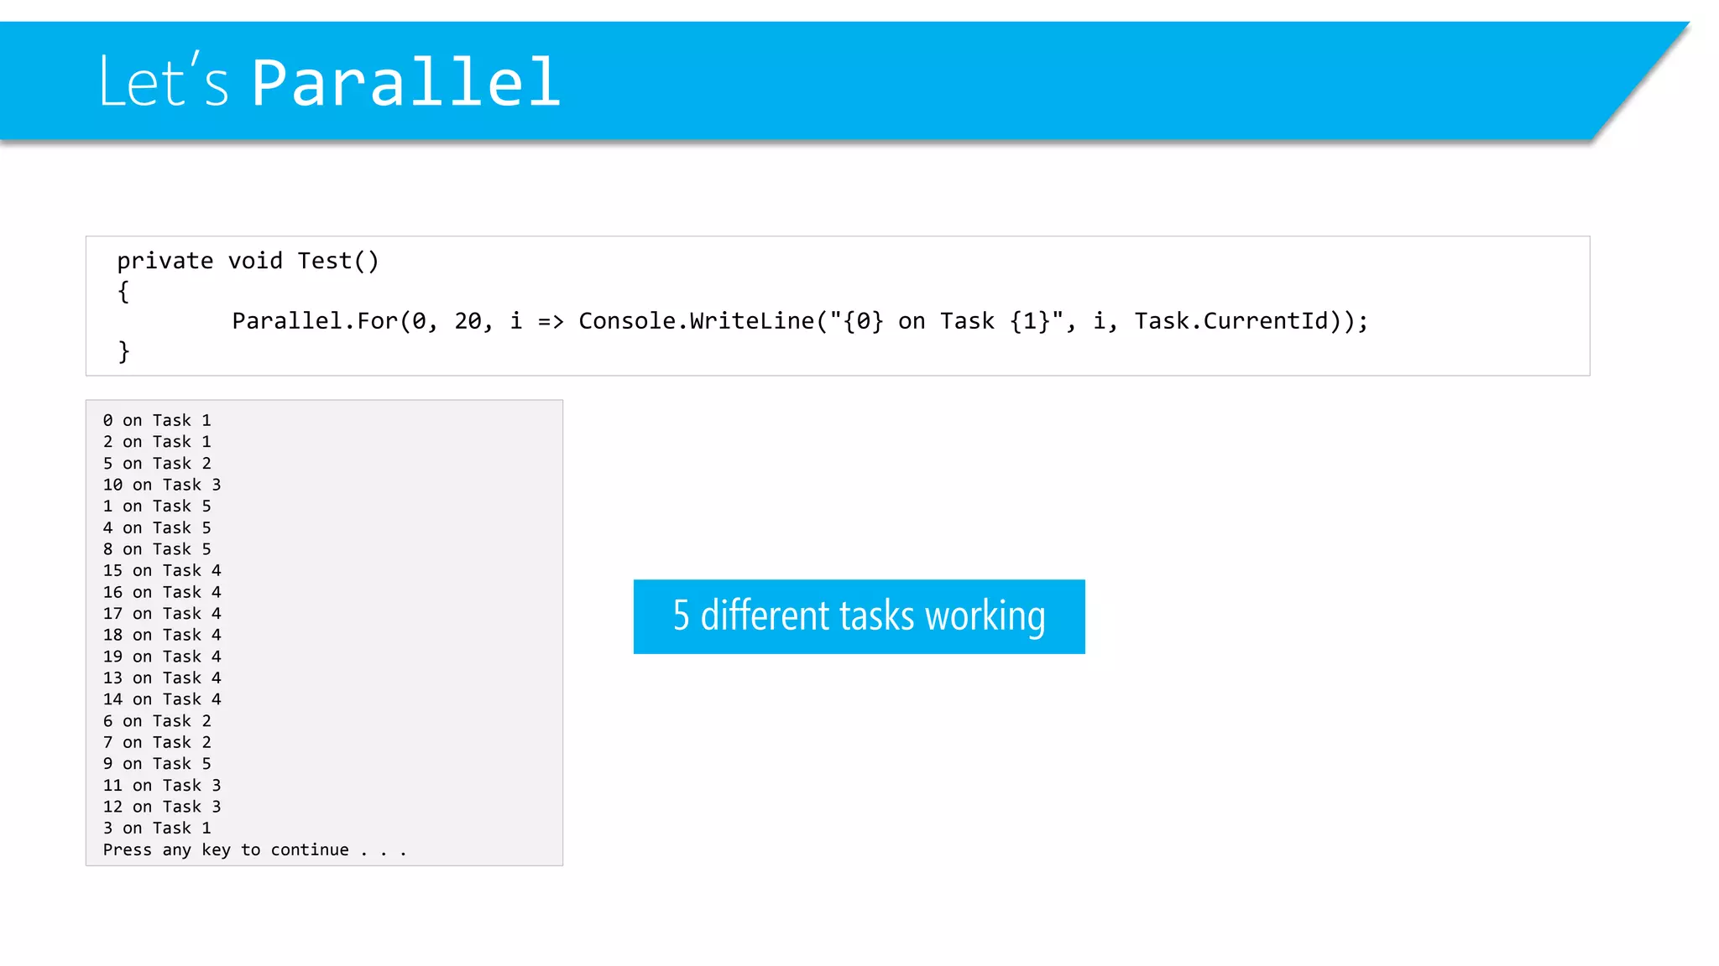Click the 'private void Test()' code line
1719x966 pixels.
tap(248, 261)
